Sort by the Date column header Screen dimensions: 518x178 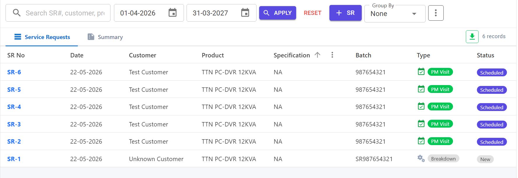click(x=77, y=55)
